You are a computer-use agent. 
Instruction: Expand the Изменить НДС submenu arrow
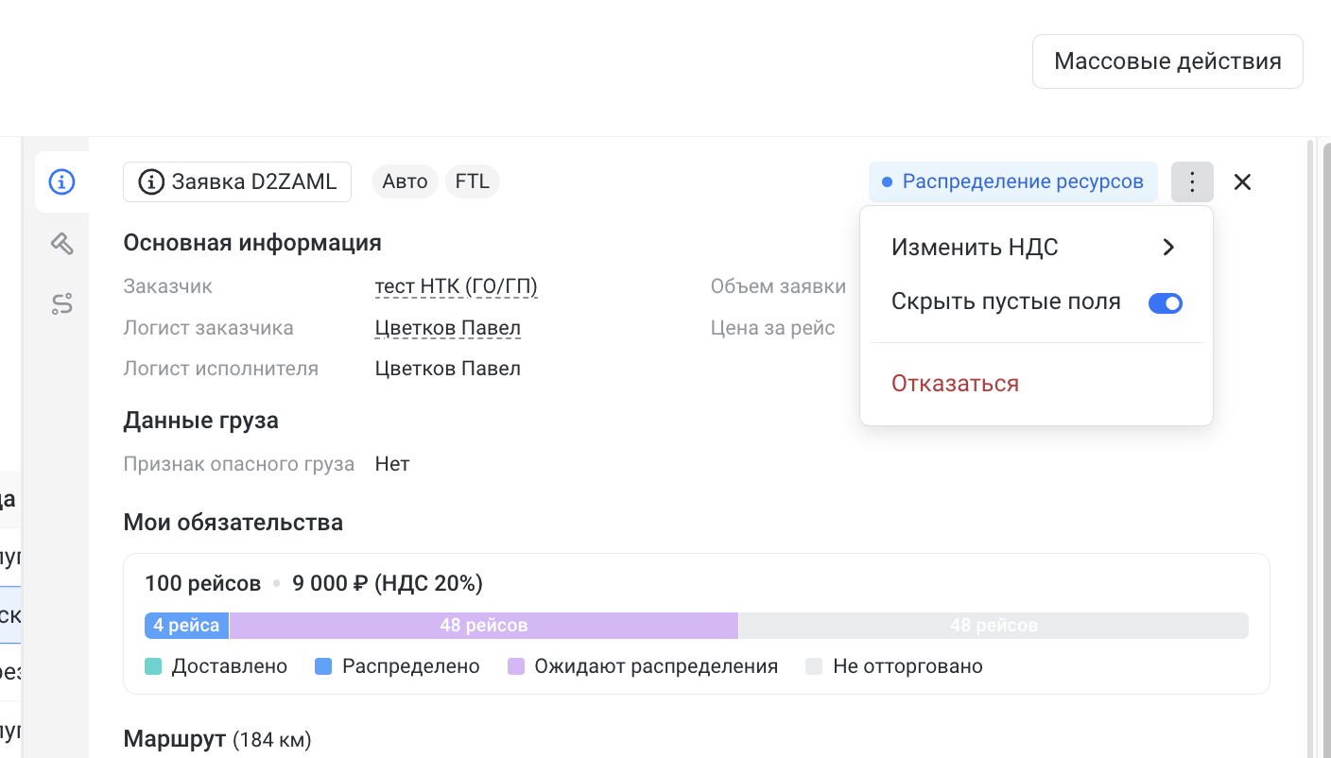[x=1168, y=248]
